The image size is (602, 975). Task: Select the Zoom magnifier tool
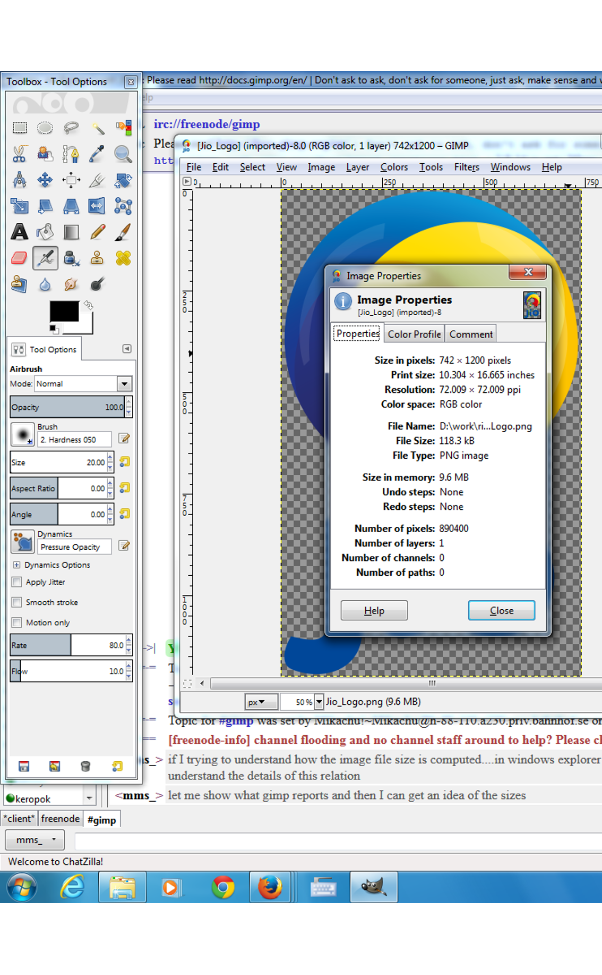(123, 154)
